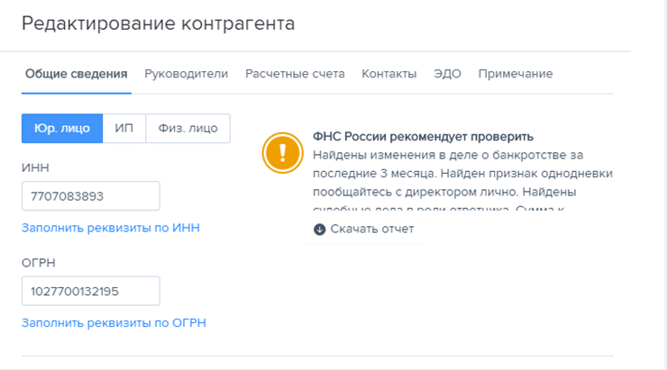Go to the Расчетные счета tab

coord(295,74)
